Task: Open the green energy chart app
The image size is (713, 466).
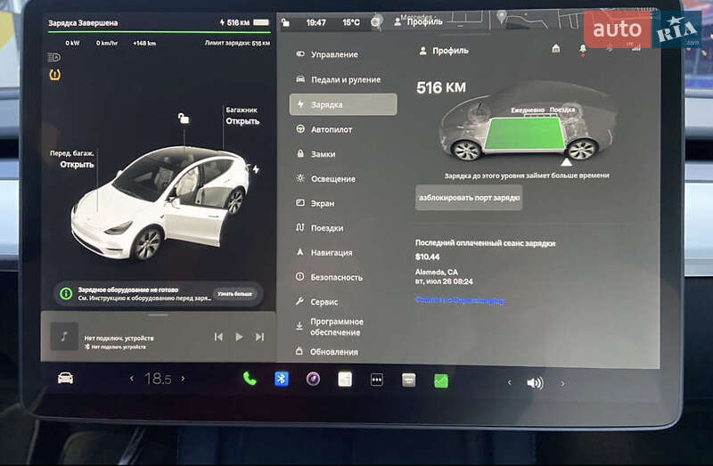Action: tap(441, 380)
